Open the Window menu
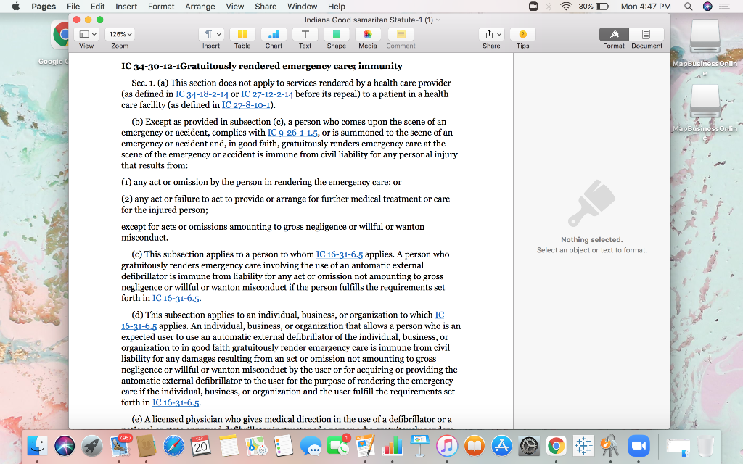743x464 pixels. point(303,6)
